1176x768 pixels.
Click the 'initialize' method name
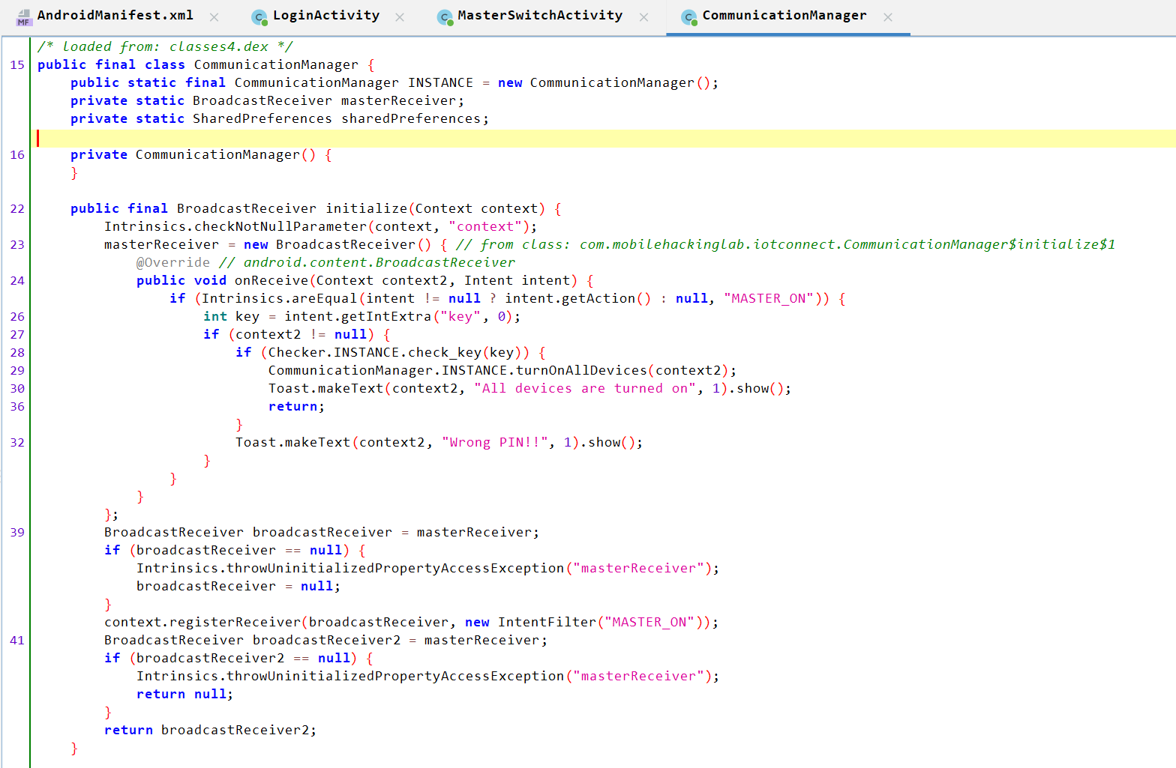[x=367, y=208]
